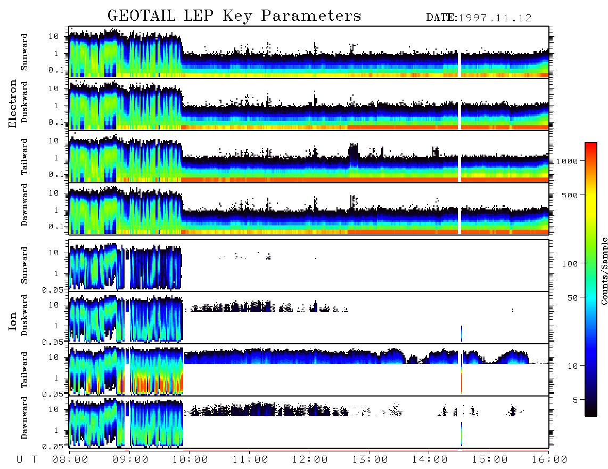Click the 'Counts/Sample' colorbar title
Image resolution: width=608 pixels, height=469 pixels.
click(604, 271)
